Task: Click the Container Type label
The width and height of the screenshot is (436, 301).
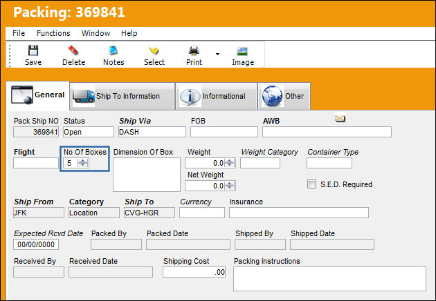Action: click(333, 152)
